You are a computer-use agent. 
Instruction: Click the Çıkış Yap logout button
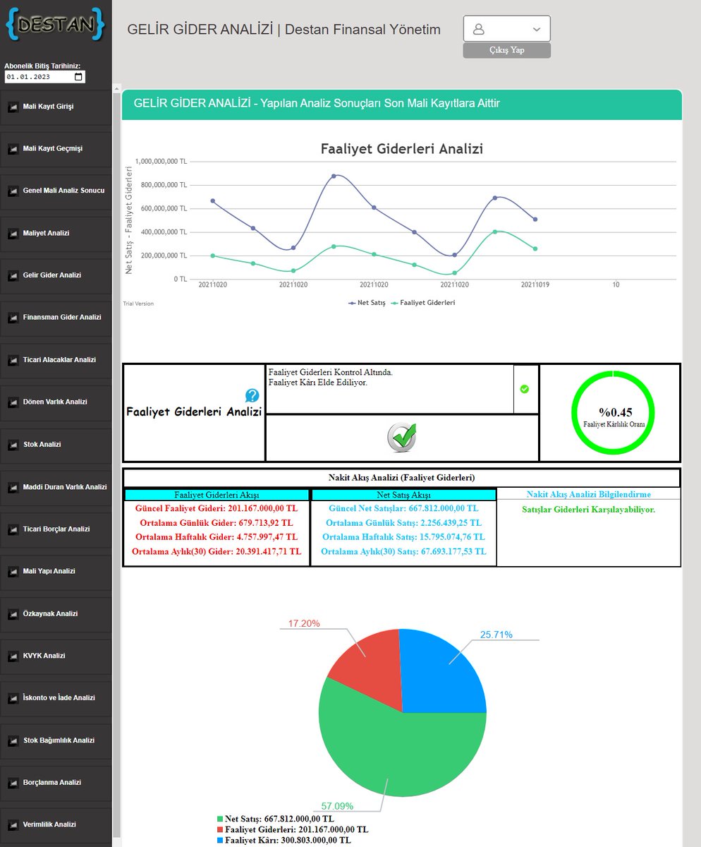click(506, 50)
